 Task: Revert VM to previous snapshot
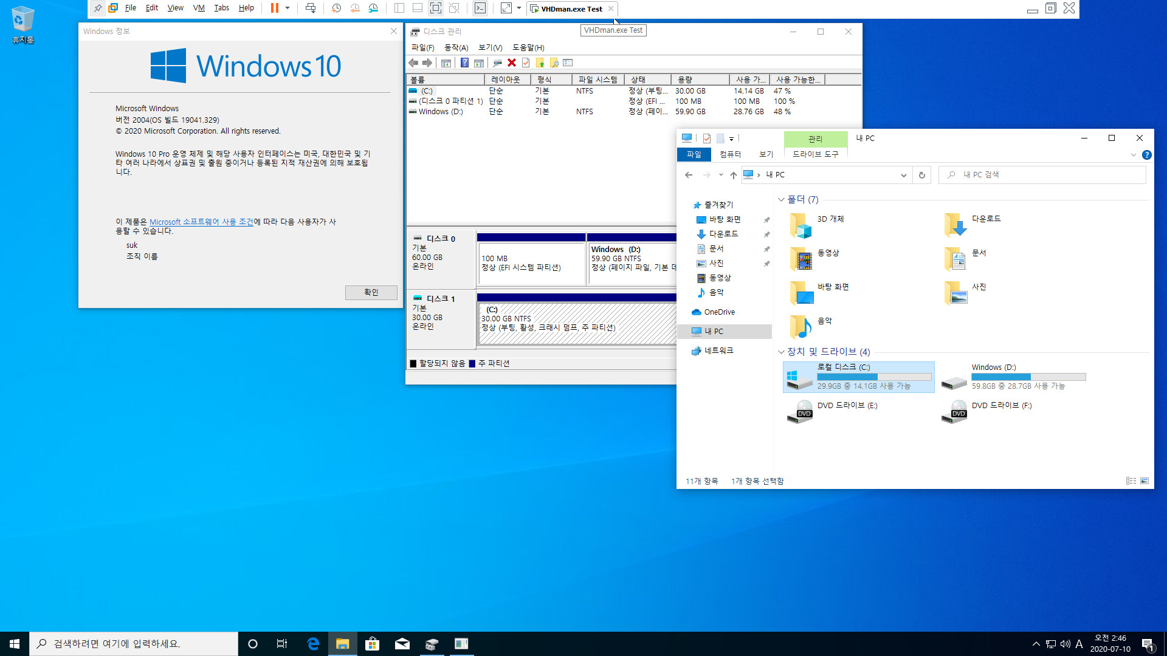355,8
